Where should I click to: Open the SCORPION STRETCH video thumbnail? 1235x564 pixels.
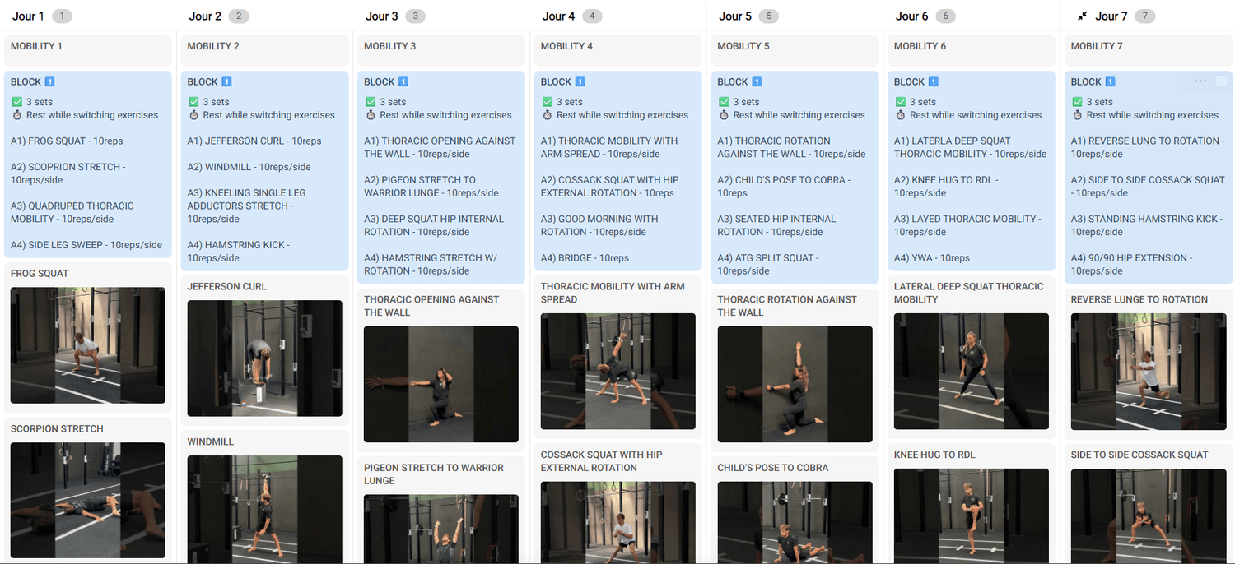[88, 501]
